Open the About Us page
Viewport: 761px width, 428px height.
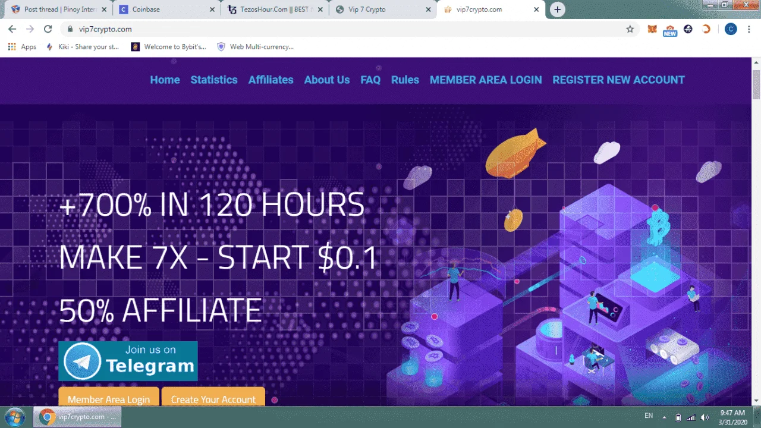pyautogui.click(x=327, y=80)
